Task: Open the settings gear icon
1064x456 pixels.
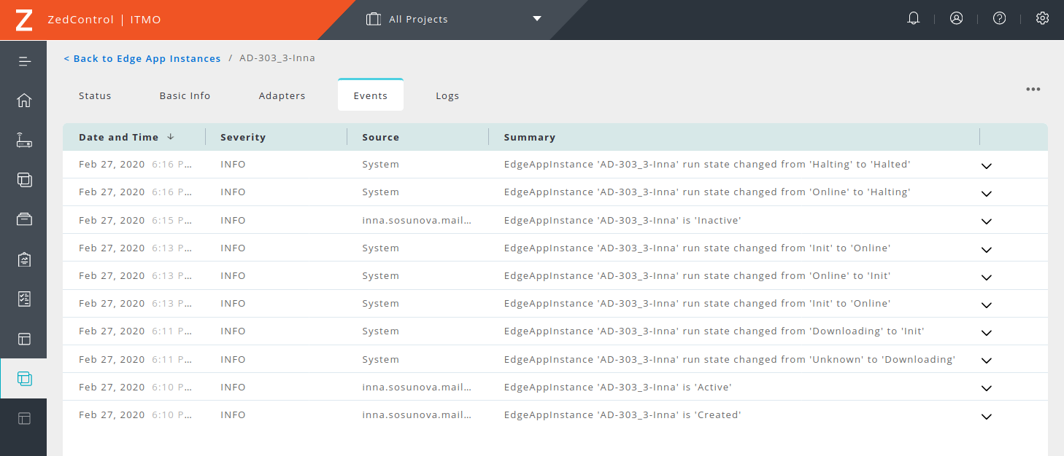Action: (x=1042, y=19)
